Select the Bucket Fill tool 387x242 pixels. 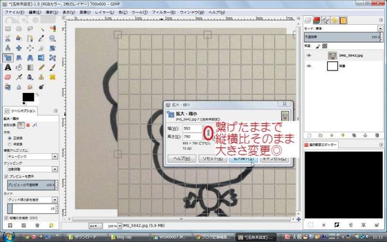[x=19, y=67]
